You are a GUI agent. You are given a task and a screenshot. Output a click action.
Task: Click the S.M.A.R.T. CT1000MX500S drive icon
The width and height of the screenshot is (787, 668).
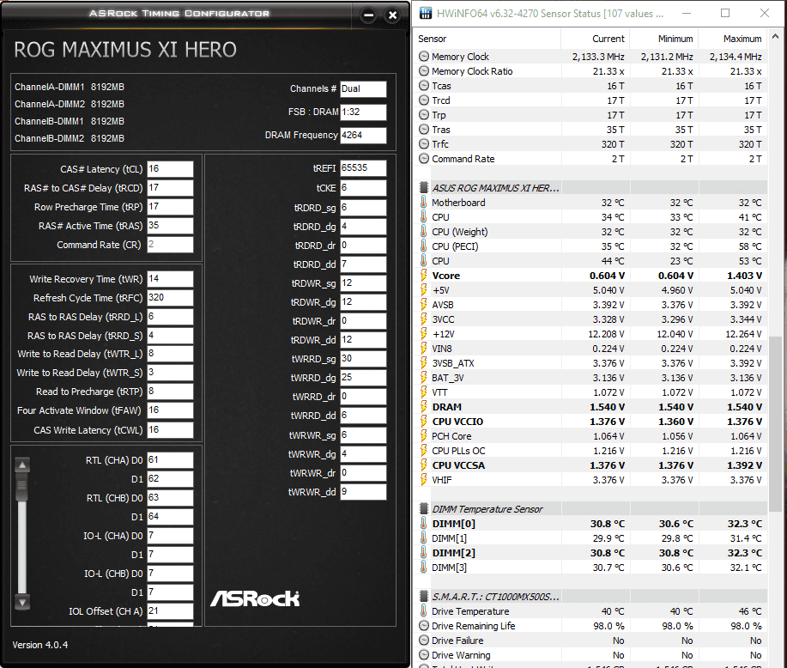click(x=424, y=596)
